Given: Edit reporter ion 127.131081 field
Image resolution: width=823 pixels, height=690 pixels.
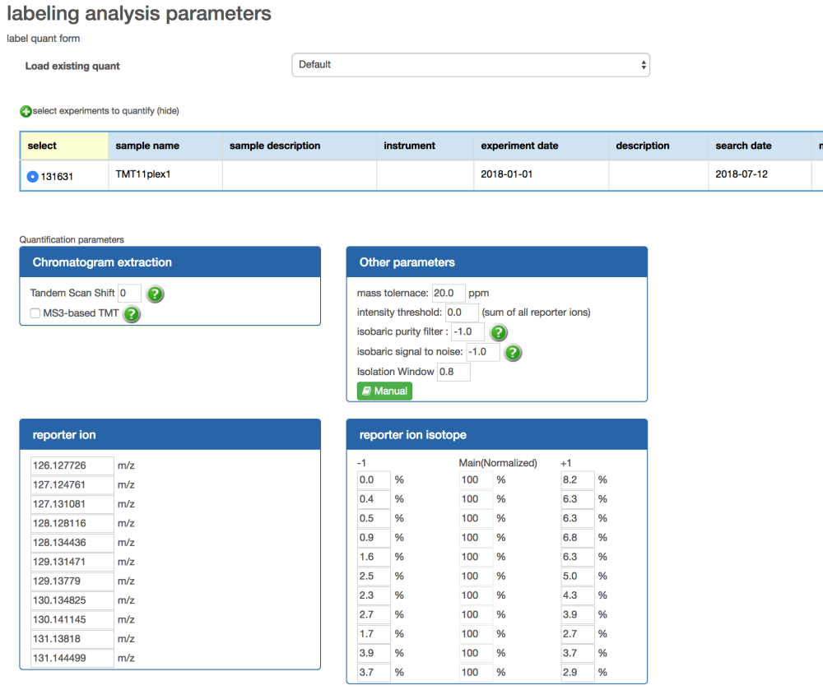Looking at the screenshot, I should 72,504.
